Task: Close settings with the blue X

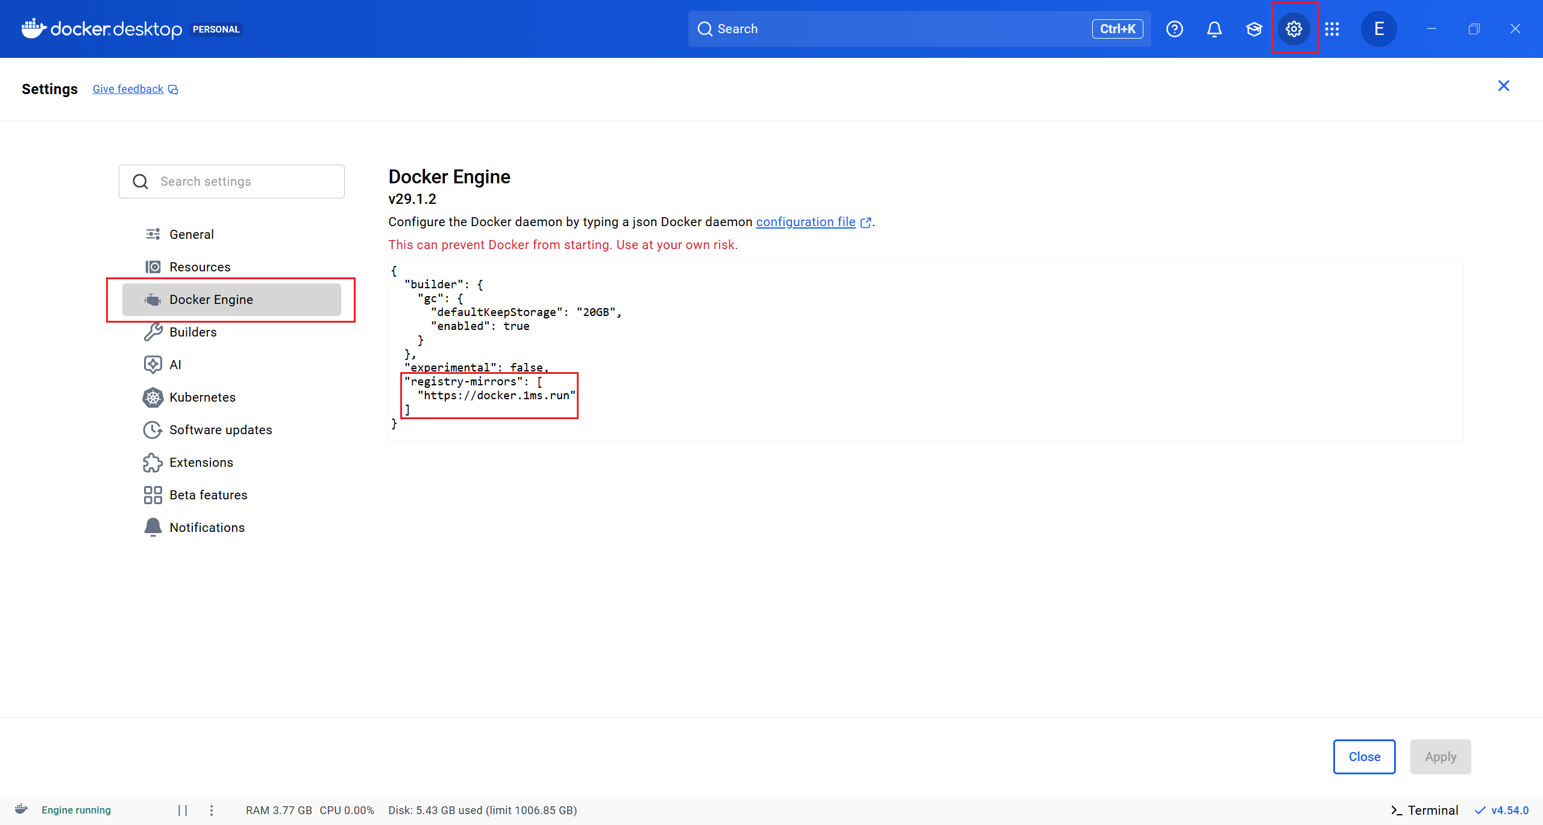Action: tap(1503, 86)
